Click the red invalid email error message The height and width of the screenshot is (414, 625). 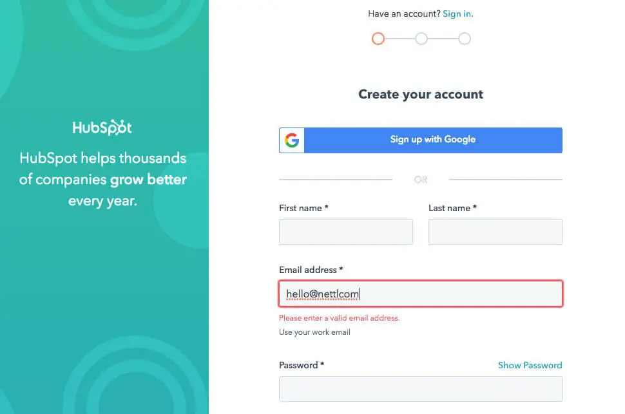339,318
